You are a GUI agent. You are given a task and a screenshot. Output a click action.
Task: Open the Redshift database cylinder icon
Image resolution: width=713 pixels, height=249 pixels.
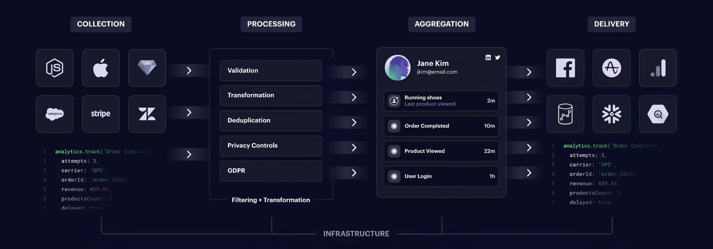point(565,114)
